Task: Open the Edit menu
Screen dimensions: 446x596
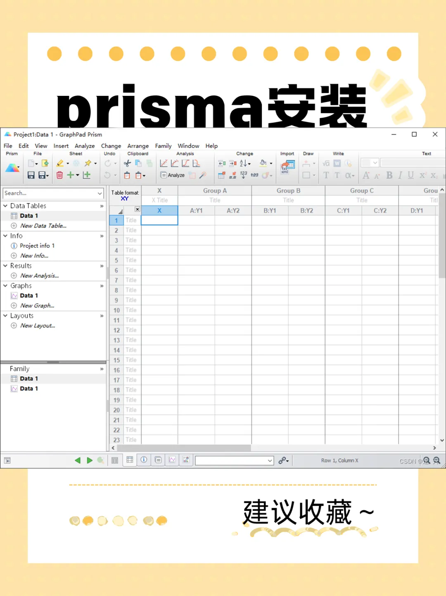Action: coord(24,146)
